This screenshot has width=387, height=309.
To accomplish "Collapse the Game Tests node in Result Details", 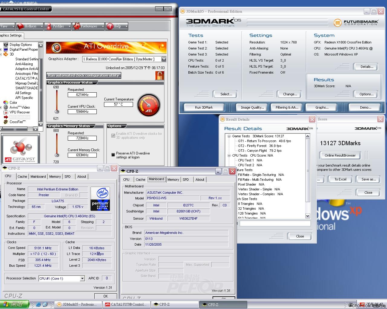I will [x=229, y=136].
